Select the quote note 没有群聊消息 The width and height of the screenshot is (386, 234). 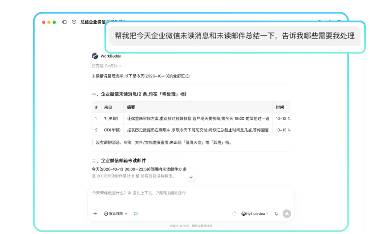(164, 143)
